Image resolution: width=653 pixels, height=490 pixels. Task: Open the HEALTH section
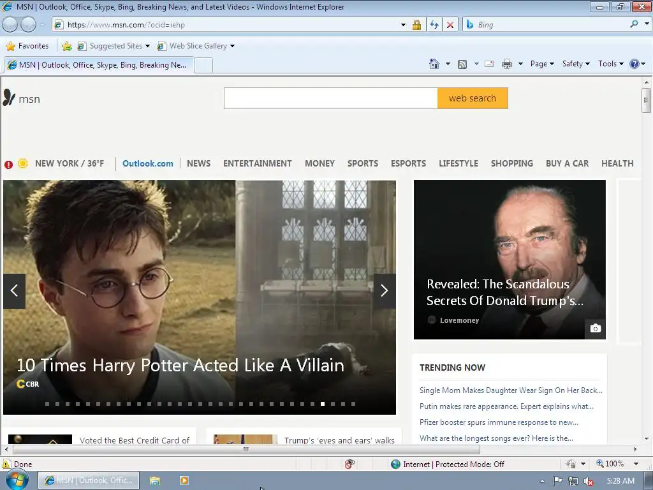click(x=617, y=163)
